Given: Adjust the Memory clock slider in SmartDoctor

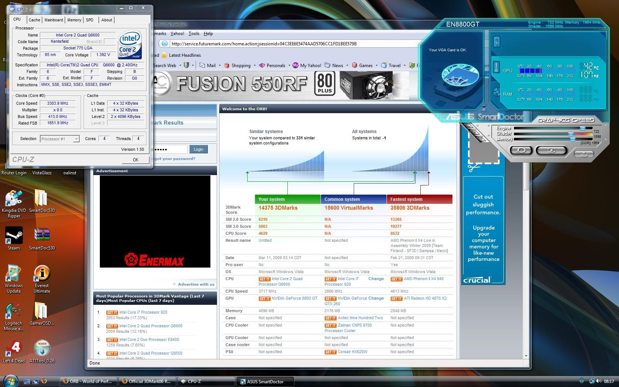Looking at the screenshot, I should pyautogui.click(x=573, y=139).
